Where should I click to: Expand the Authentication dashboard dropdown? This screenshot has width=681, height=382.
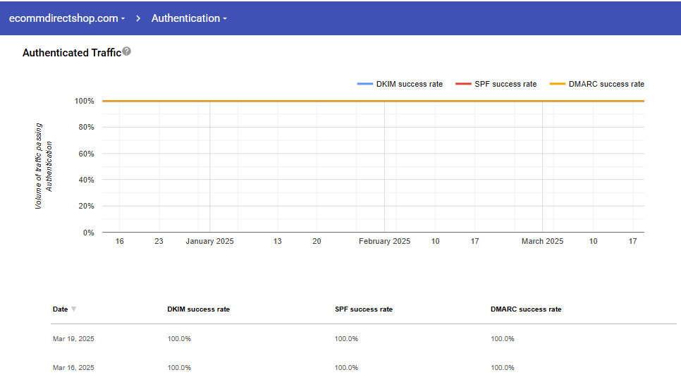pyautogui.click(x=189, y=18)
